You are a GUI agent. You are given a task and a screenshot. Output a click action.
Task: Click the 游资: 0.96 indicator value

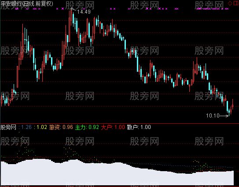[x=61, y=127]
